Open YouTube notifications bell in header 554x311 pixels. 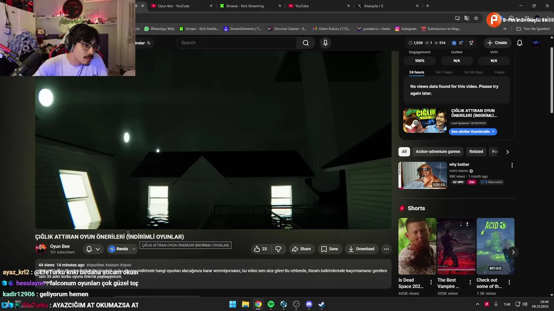pyautogui.click(x=520, y=43)
